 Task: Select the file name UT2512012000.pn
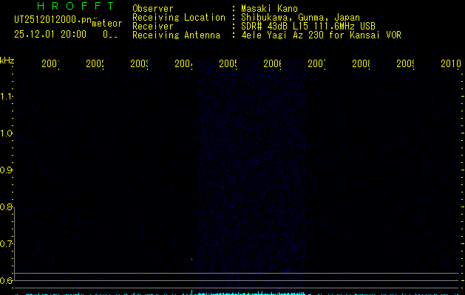click(52, 20)
